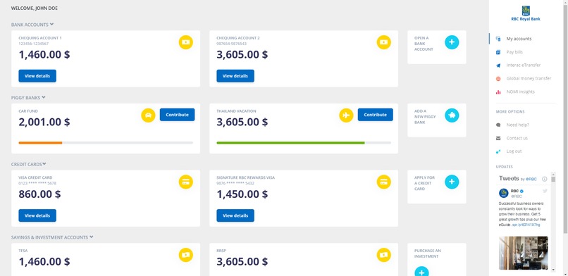Open the tweet's photo thumbnail
Screen dimensions: 568x276
click(x=523, y=253)
